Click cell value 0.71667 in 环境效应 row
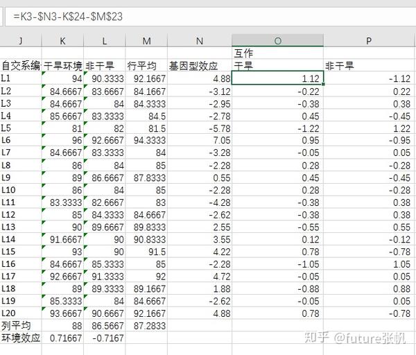The height and width of the screenshot is (355, 416). pos(62,338)
